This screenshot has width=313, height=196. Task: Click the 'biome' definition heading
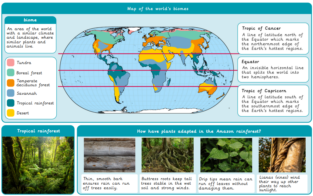point(30,20)
